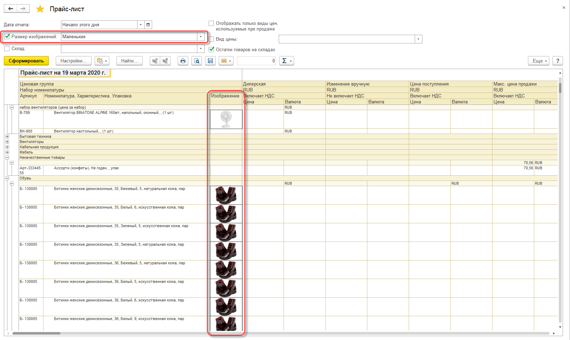Screen dimensions: 570x340
Task: Open report 'Настройки...' button
Action: tap(73, 61)
